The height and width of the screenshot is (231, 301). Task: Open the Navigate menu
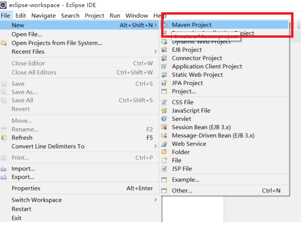point(44,16)
